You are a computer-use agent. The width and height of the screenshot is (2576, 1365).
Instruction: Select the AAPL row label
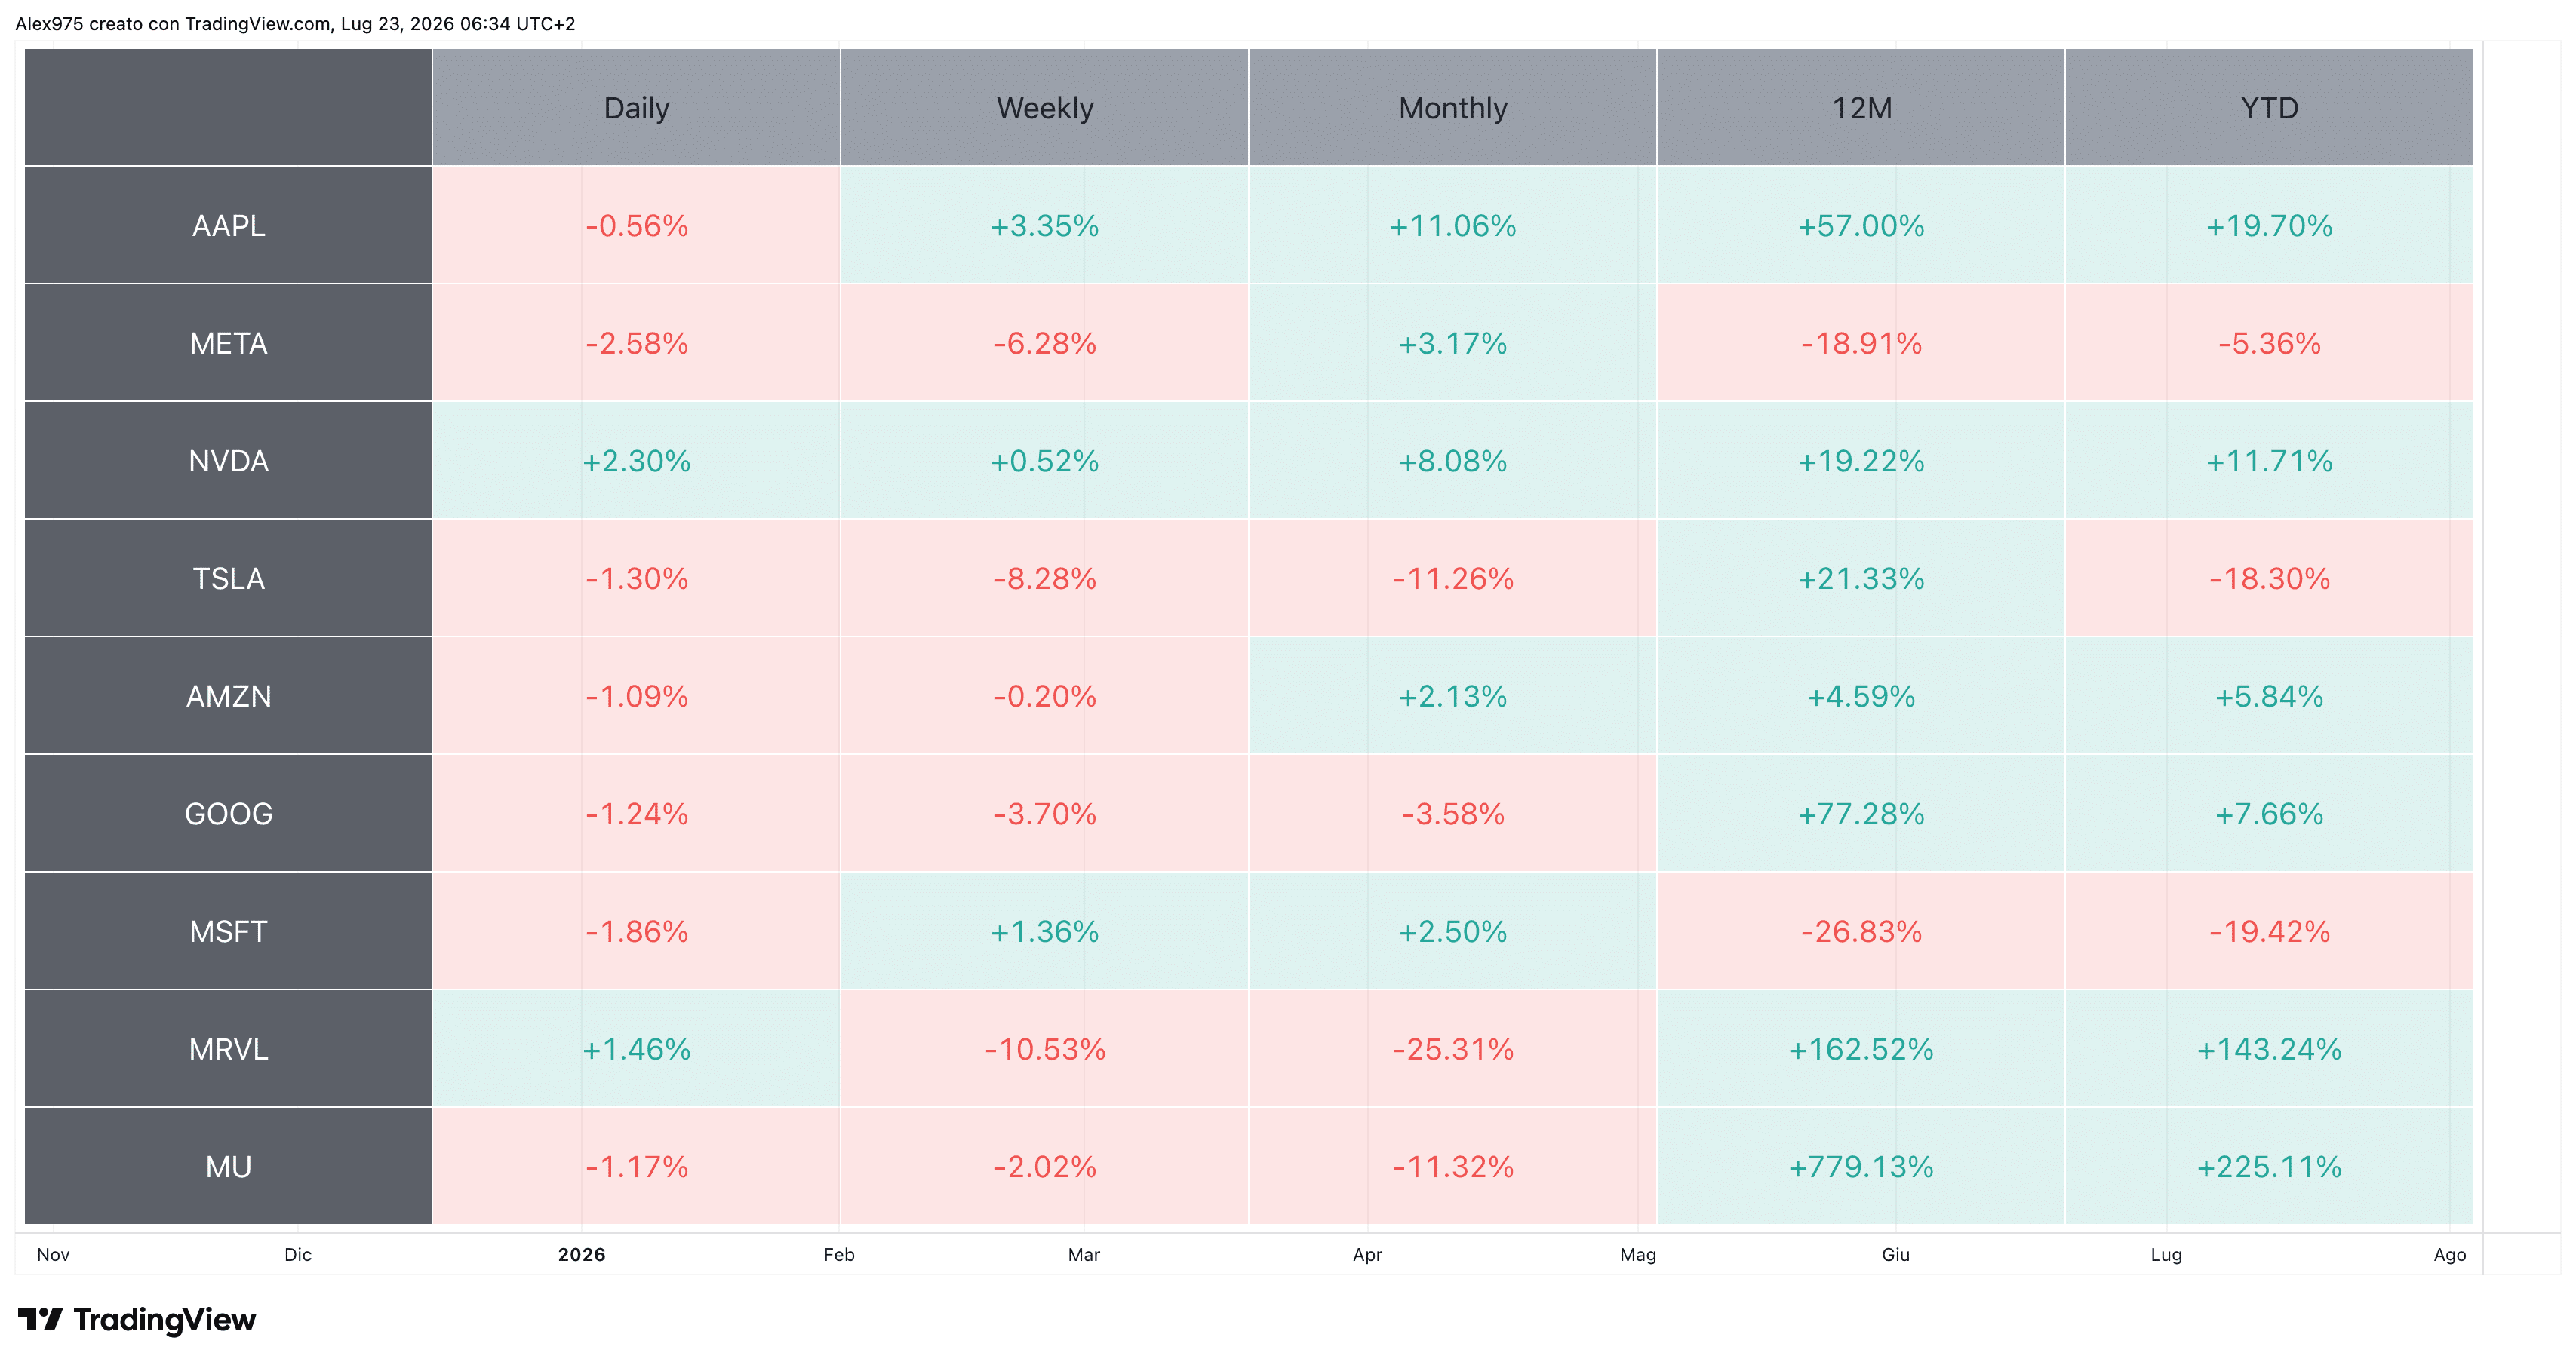coord(228,225)
